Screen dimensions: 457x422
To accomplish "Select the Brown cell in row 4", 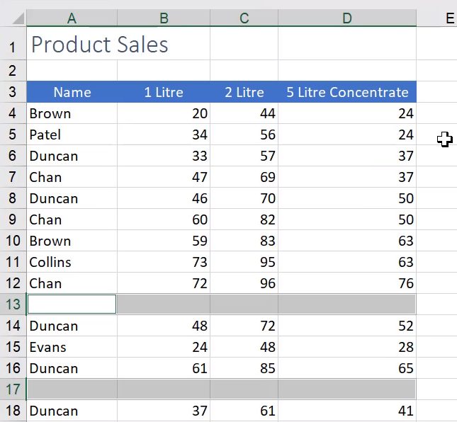I will click(x=72, y=113).
